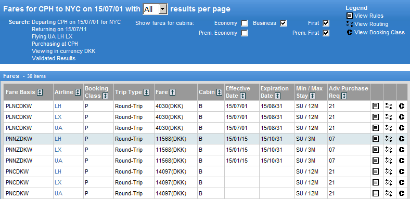
Task: View booking class for UA PNNZDKW fare
Action: 401,161
